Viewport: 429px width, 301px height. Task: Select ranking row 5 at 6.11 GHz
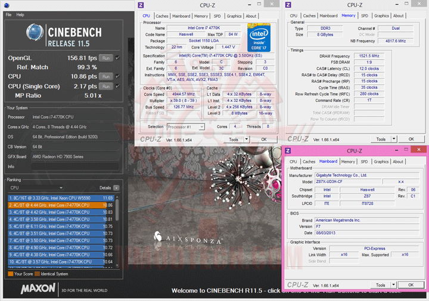(x=60, y=226)
